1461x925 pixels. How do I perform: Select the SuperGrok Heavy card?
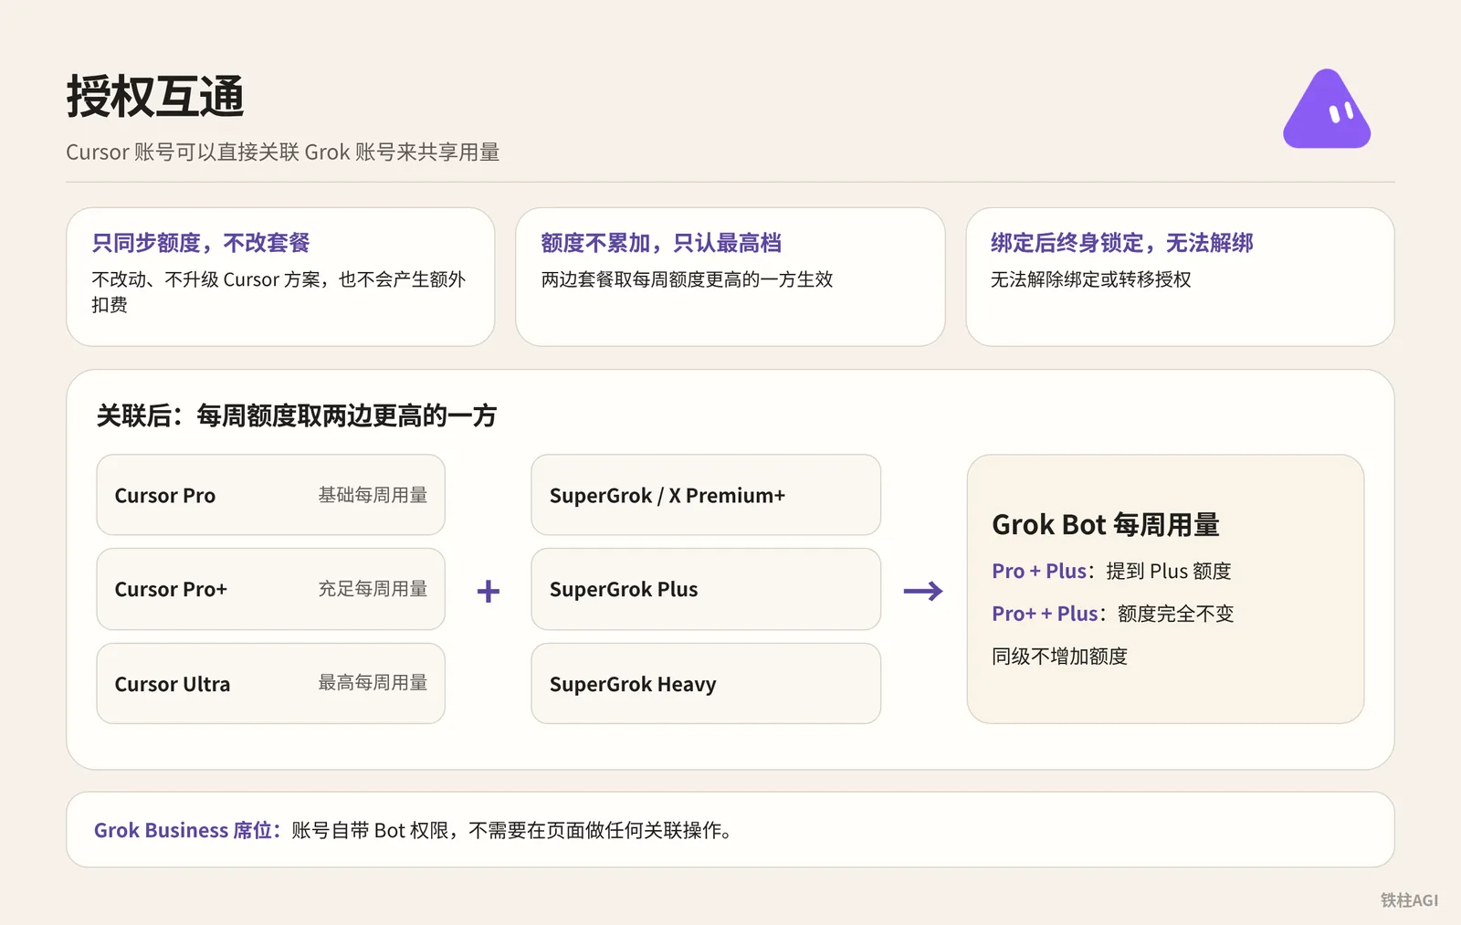[x=706, y=683]
